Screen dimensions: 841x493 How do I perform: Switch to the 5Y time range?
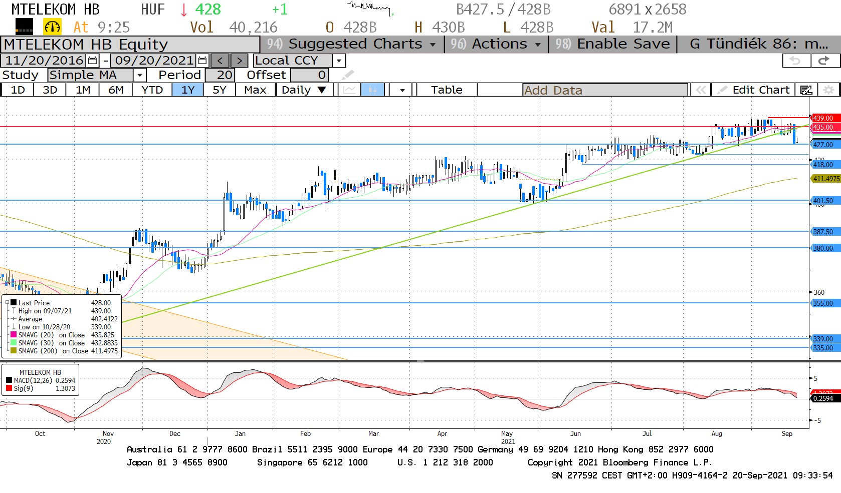tap(220, 90)
